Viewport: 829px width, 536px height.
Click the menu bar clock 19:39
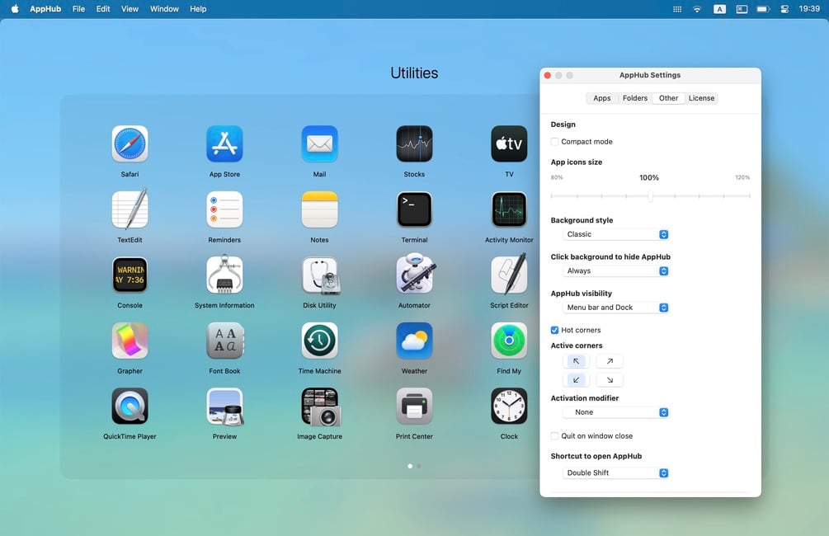coord(809,9)
